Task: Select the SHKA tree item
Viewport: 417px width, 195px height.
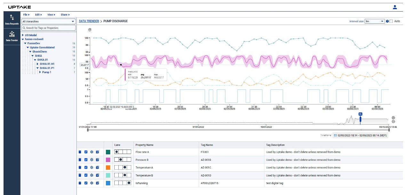Action: tap(38, 56)
